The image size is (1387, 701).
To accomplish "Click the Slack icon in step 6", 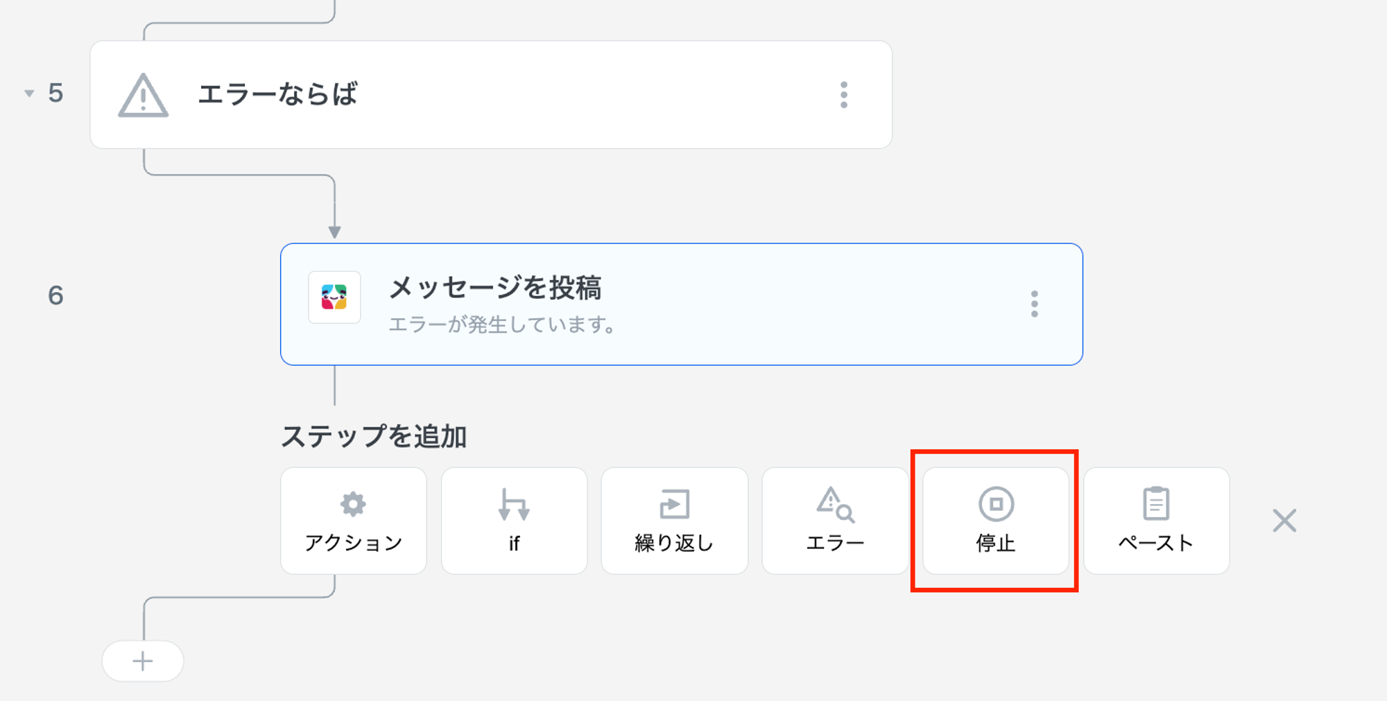I will (334, 297).
